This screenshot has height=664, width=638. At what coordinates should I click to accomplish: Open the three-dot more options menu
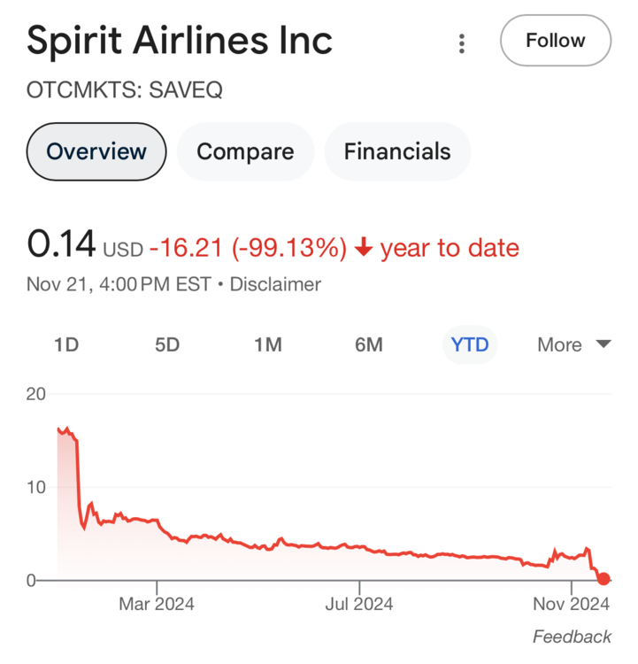pos(461,42)
